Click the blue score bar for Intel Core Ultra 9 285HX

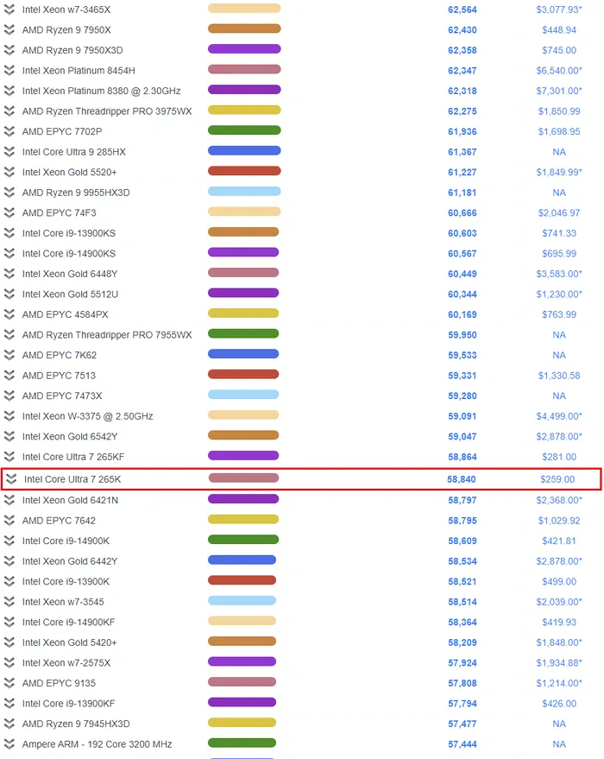(x=244, y=150)
